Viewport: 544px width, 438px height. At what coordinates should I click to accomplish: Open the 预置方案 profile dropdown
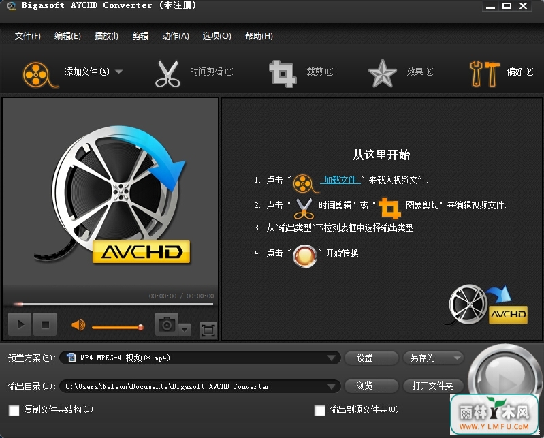pyautogui.click(x=200, y=358)
